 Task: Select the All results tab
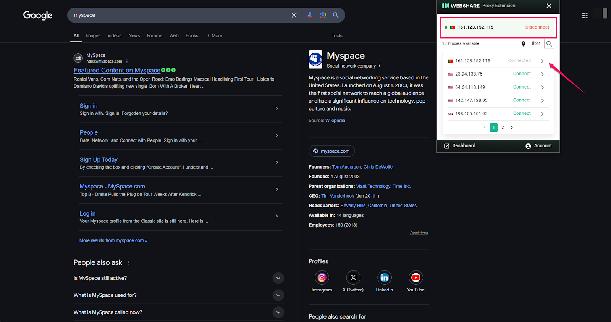coord(76,35)
